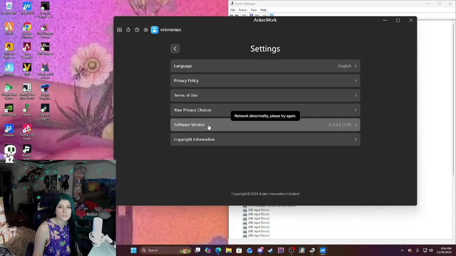Open the Vigil desktop icon
The height and width of the screenshot is (256, 456).
(x=27, y=70)
